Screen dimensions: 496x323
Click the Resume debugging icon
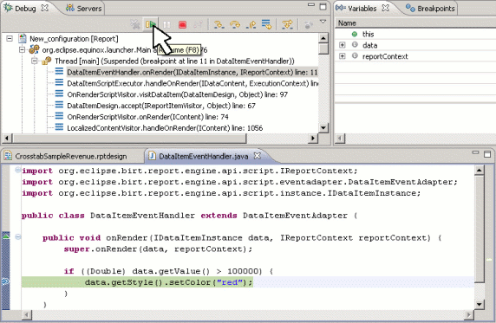point(151,24)
